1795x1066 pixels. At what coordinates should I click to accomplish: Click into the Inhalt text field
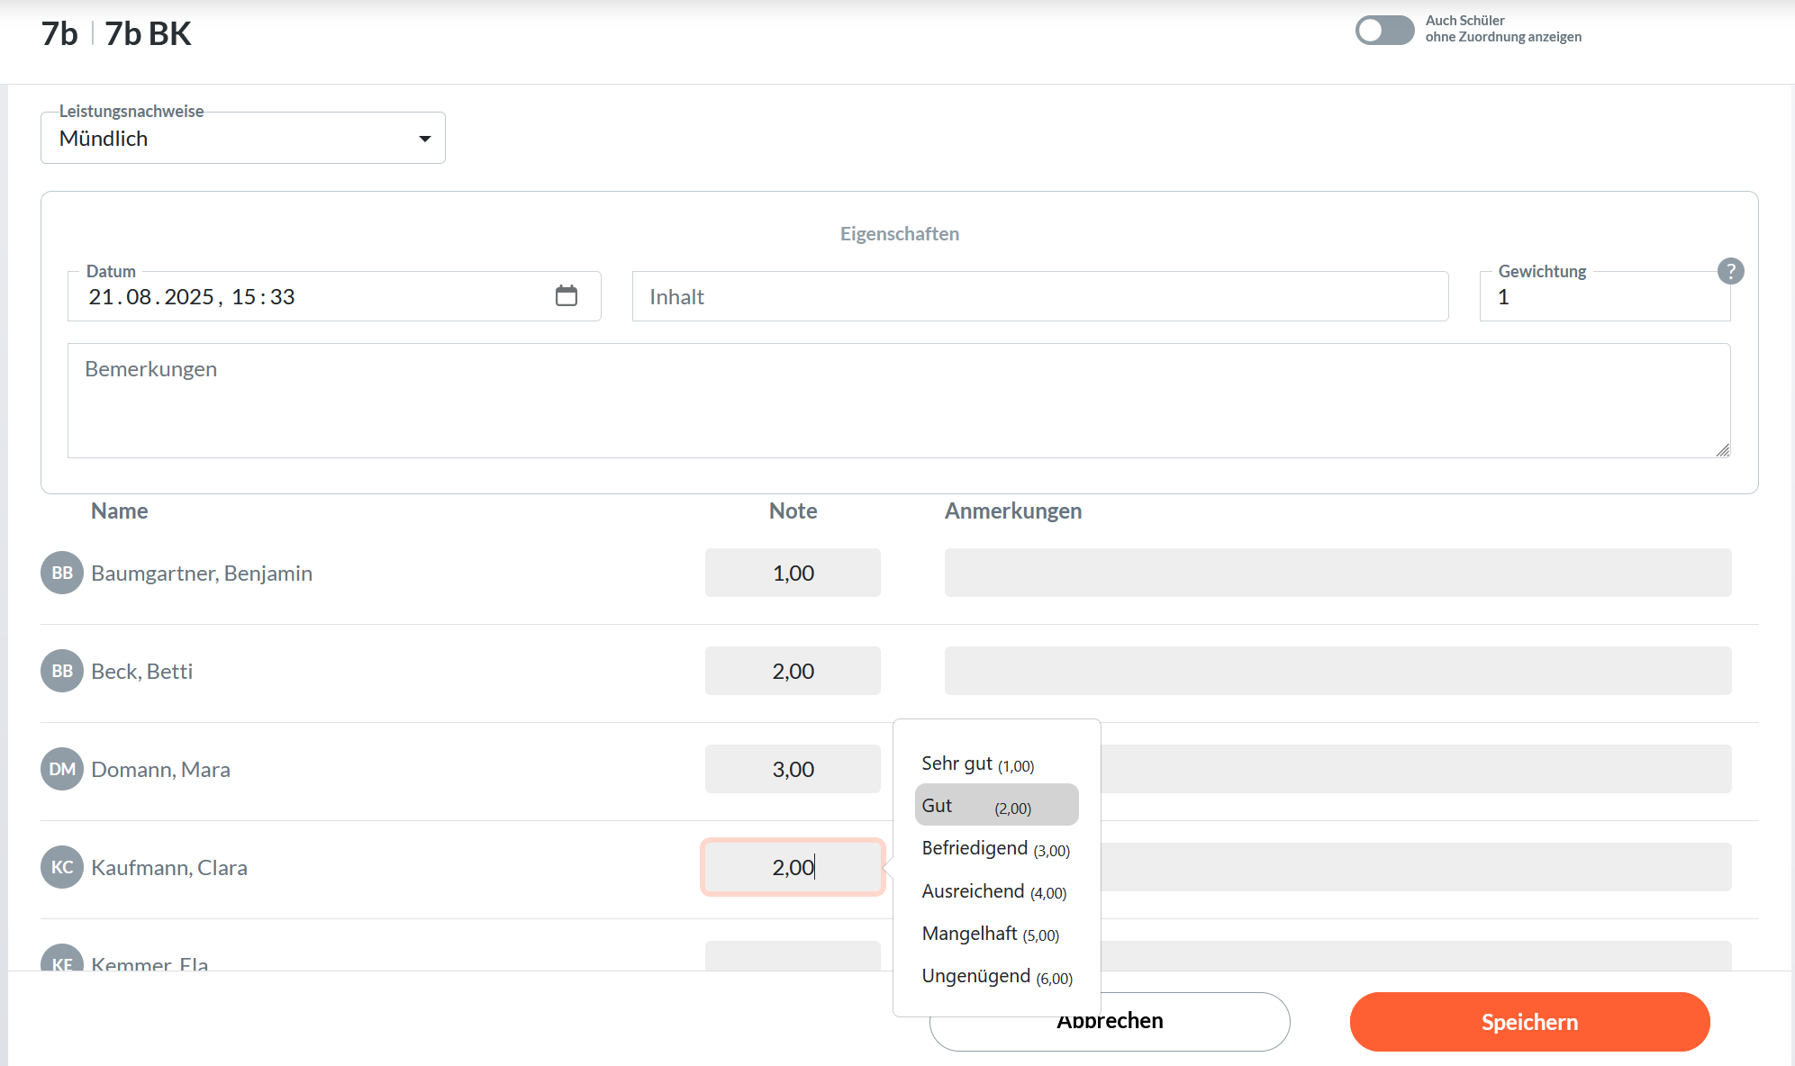pos(1039,296)
